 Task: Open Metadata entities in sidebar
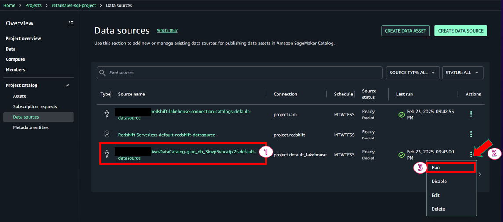coord(31,127)
